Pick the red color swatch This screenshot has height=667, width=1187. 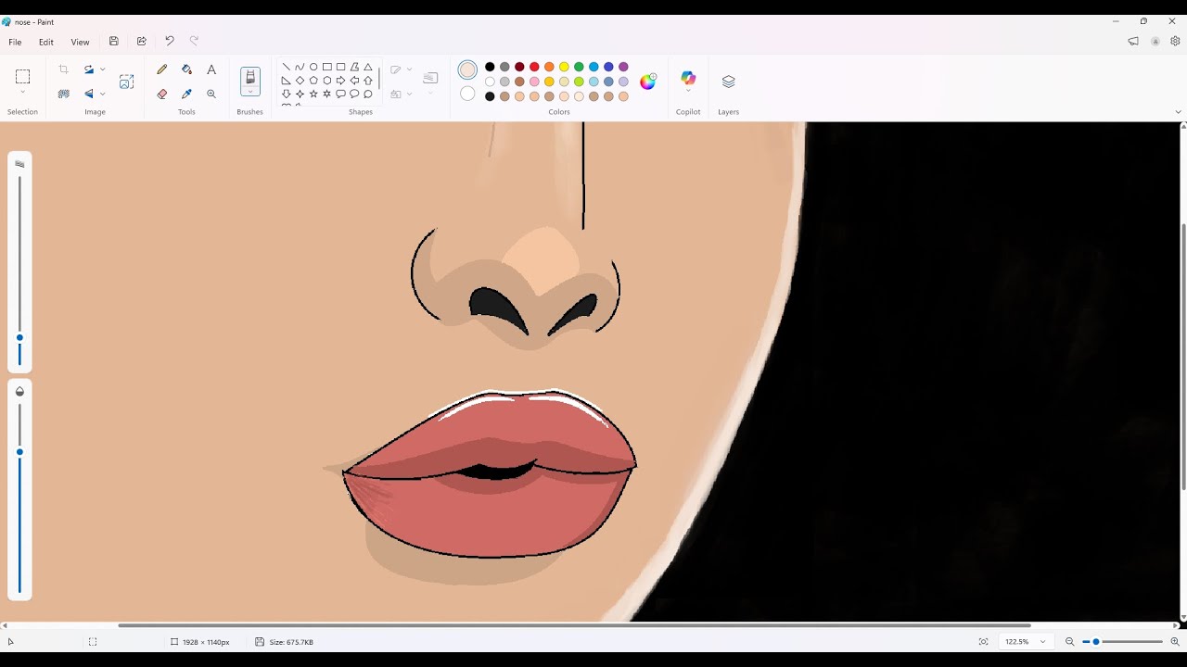[534, 67]
